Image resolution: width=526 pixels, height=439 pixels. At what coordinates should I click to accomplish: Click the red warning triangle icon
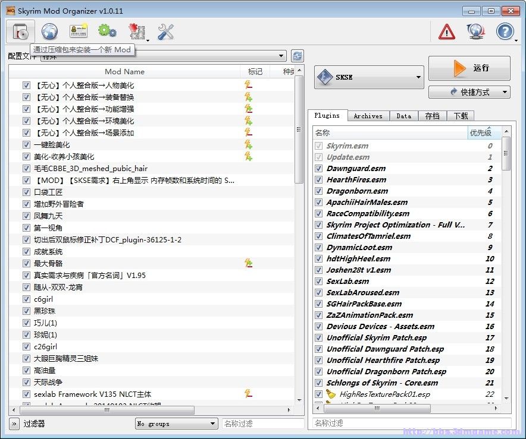tap(447, 32)
